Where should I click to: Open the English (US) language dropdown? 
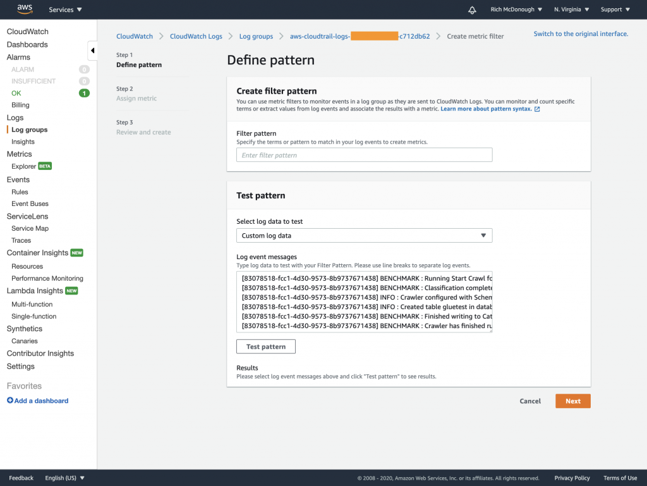(65, 478)
